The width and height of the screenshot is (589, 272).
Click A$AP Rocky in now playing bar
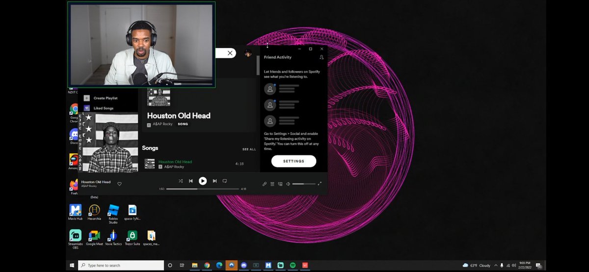point(89,186)
